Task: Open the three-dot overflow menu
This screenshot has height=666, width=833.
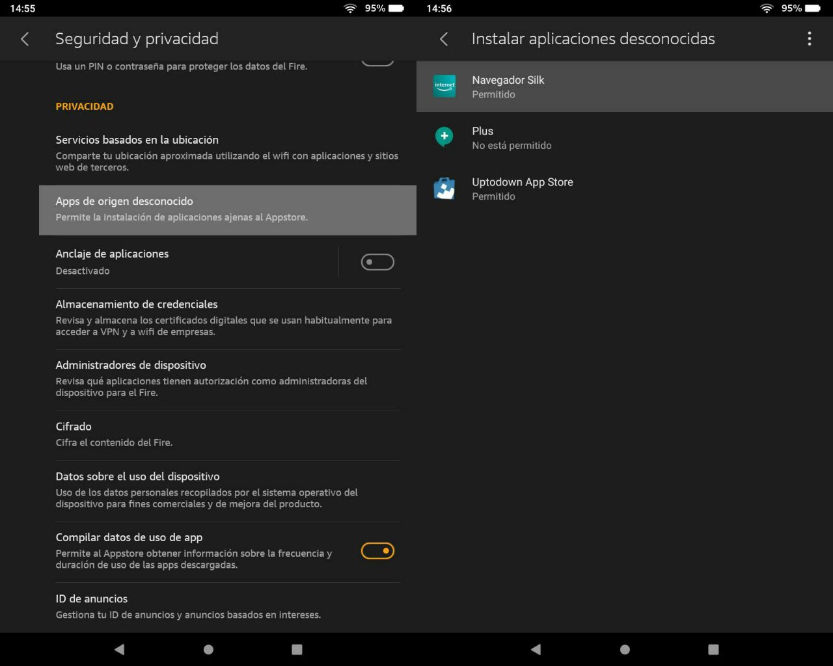Action: [x=809, y=39]
